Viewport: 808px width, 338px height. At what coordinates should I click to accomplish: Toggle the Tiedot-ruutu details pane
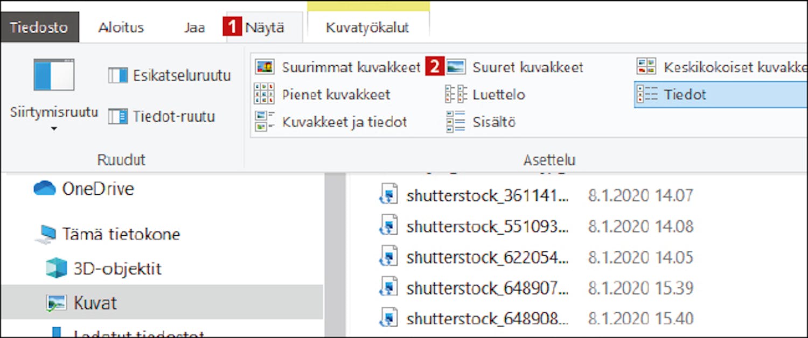point(162,116)
